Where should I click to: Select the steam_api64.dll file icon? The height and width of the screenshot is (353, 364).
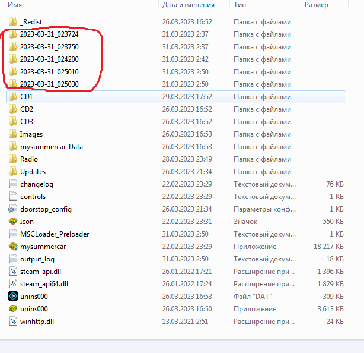pos(13,284)
